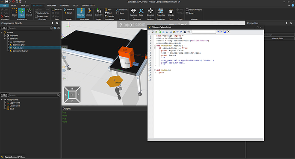Switch to the PROCESS tab
Image resolution: width=295 pixels, height=159 pixels.
coord(25,6)
